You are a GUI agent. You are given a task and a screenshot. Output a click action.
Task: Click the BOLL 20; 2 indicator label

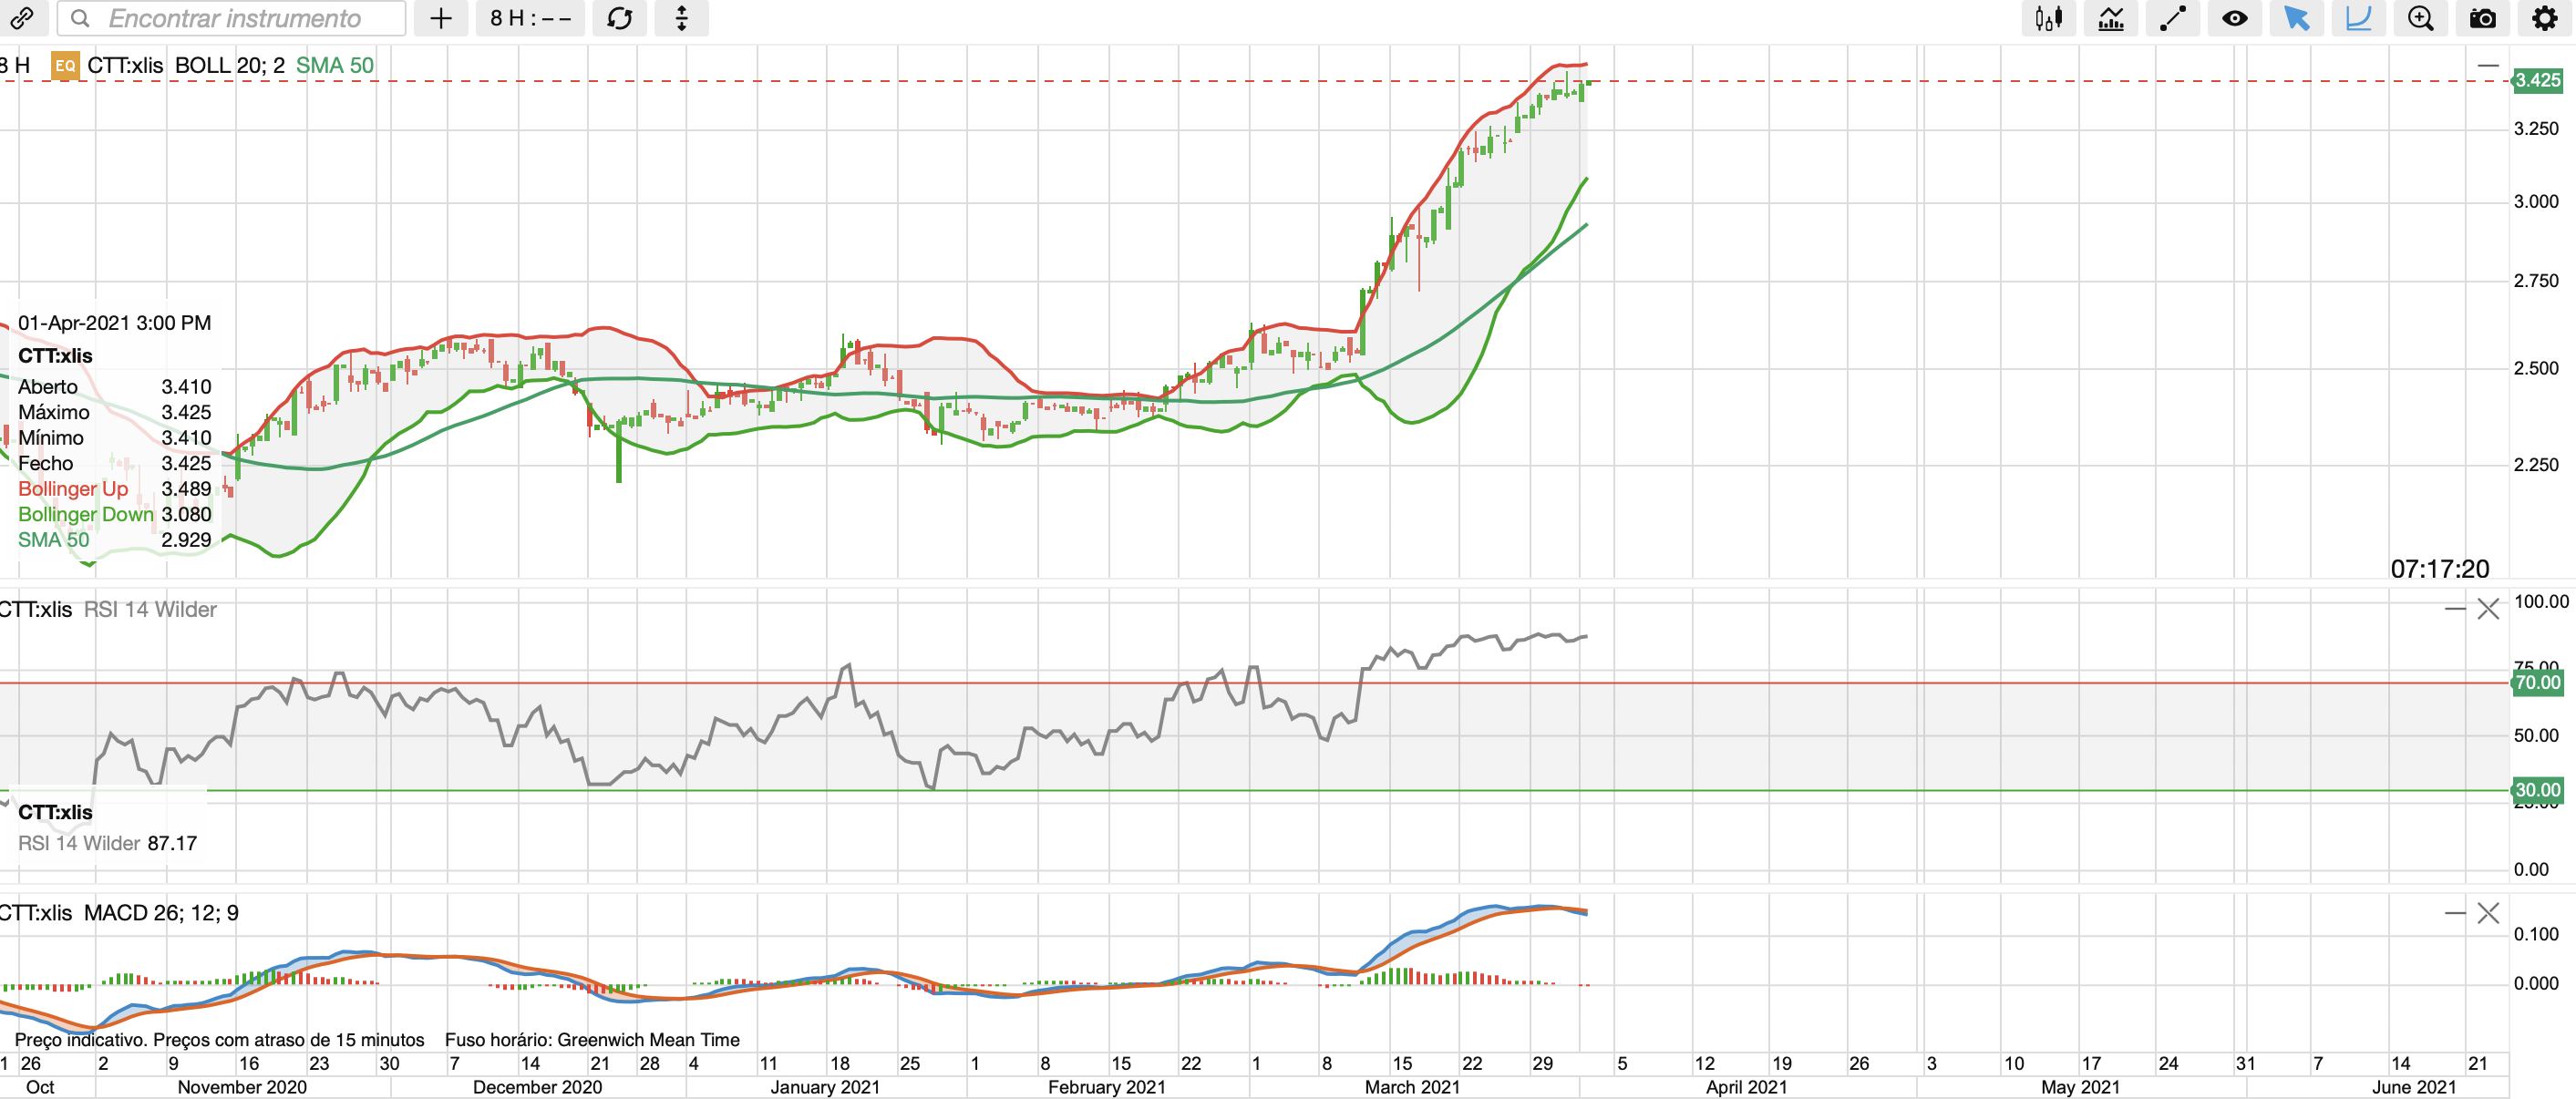tap(229, 66)
